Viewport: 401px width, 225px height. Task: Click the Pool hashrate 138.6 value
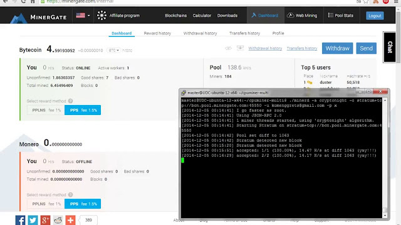pyautogui.click(x=234, y=67)
